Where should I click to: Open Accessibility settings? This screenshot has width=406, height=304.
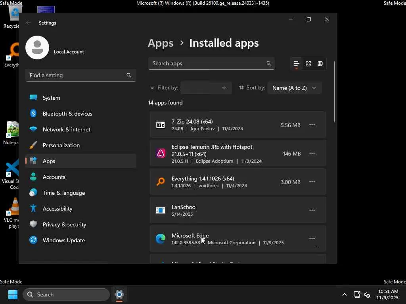(81, 208)
